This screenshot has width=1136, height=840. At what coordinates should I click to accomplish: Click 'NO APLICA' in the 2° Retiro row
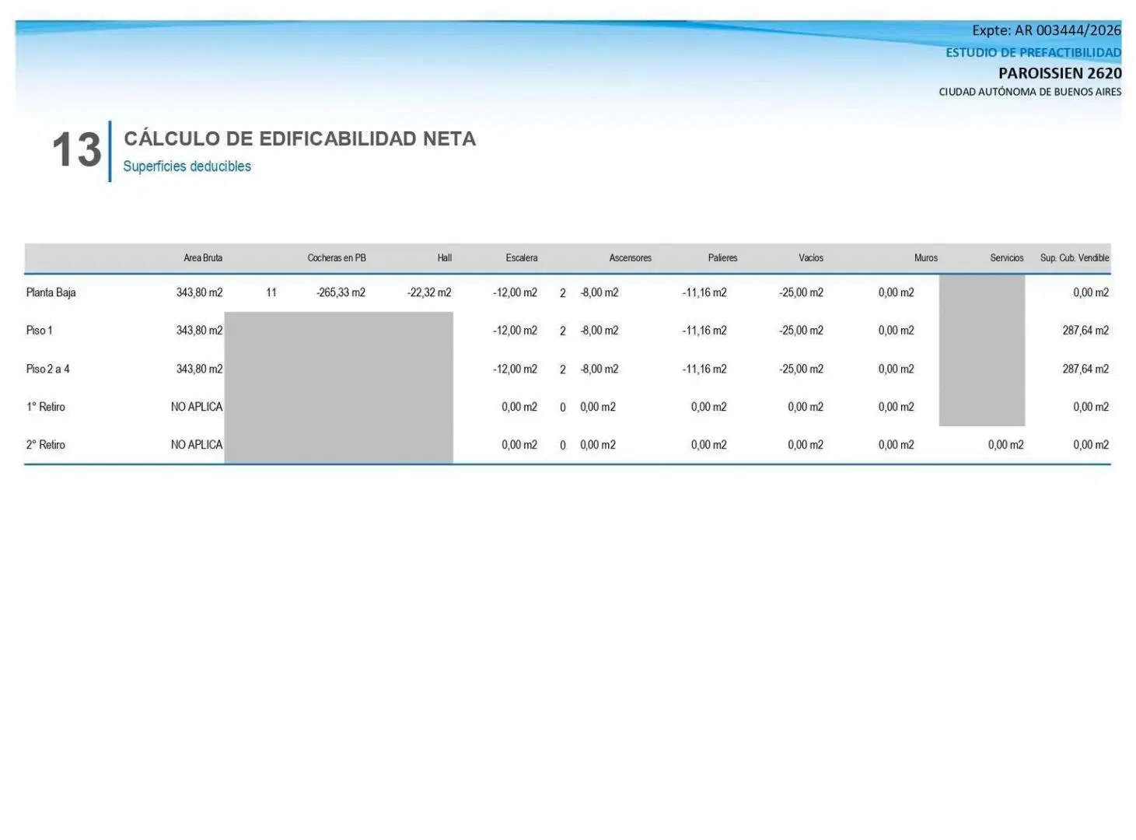(197, 446)
